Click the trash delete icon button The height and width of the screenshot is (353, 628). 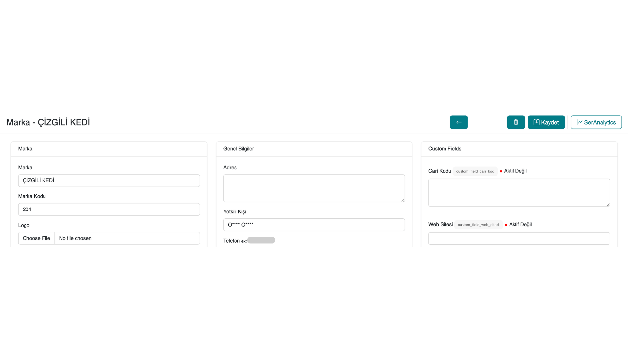click(x=516, y=122)
